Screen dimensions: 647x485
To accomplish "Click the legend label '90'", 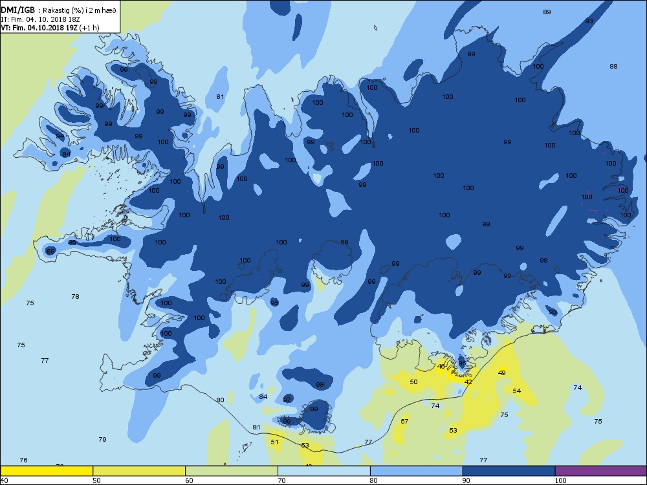I will point(466,480).
